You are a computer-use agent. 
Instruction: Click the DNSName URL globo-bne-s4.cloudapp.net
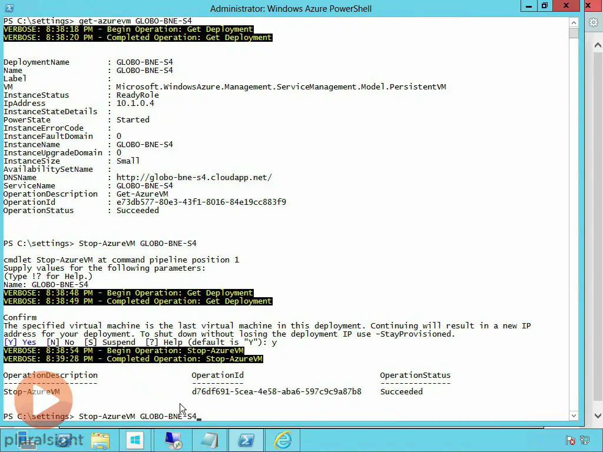(x=194, y=177)
